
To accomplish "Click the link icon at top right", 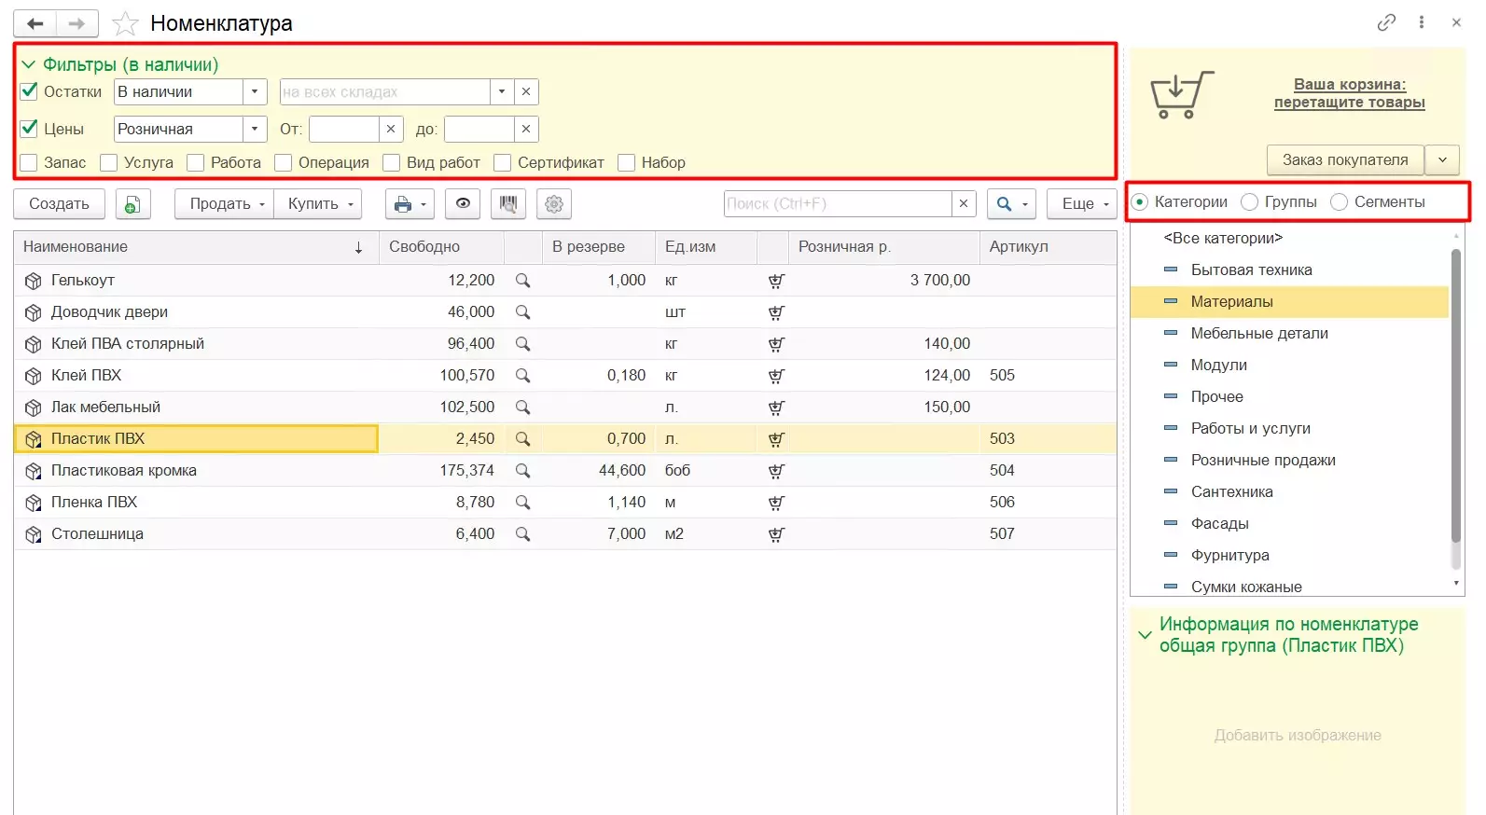I will 1386,22.
